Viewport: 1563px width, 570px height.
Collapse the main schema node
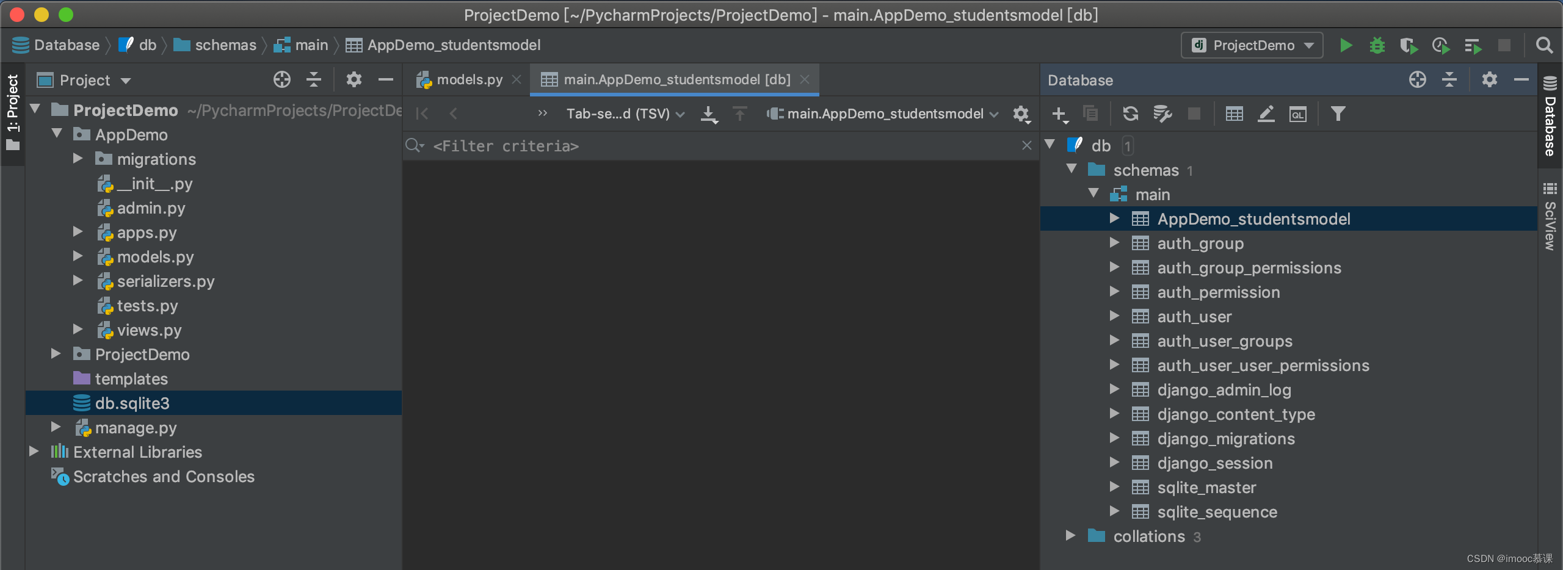click(1093, 193)
